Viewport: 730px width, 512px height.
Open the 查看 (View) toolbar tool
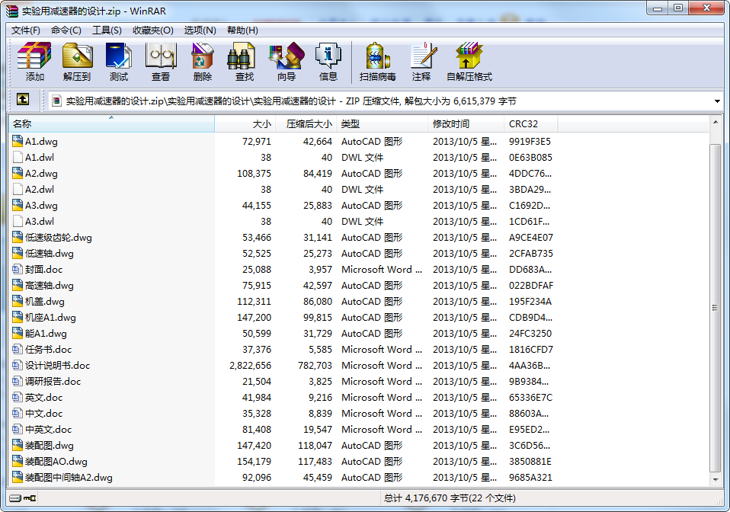pos(161,61)
